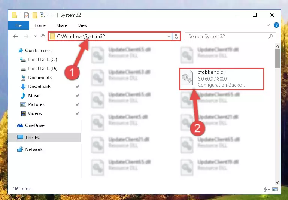This screenshot has width=288, height=200.
Task: Open the blue Help question mark
Action: [x=276, y=25]
